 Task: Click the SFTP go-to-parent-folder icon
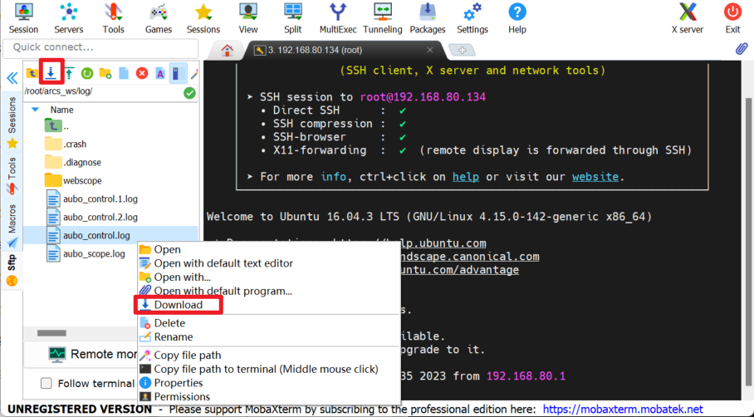[x=32, y=73]
